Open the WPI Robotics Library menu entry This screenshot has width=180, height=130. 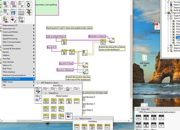click(18, 79)
